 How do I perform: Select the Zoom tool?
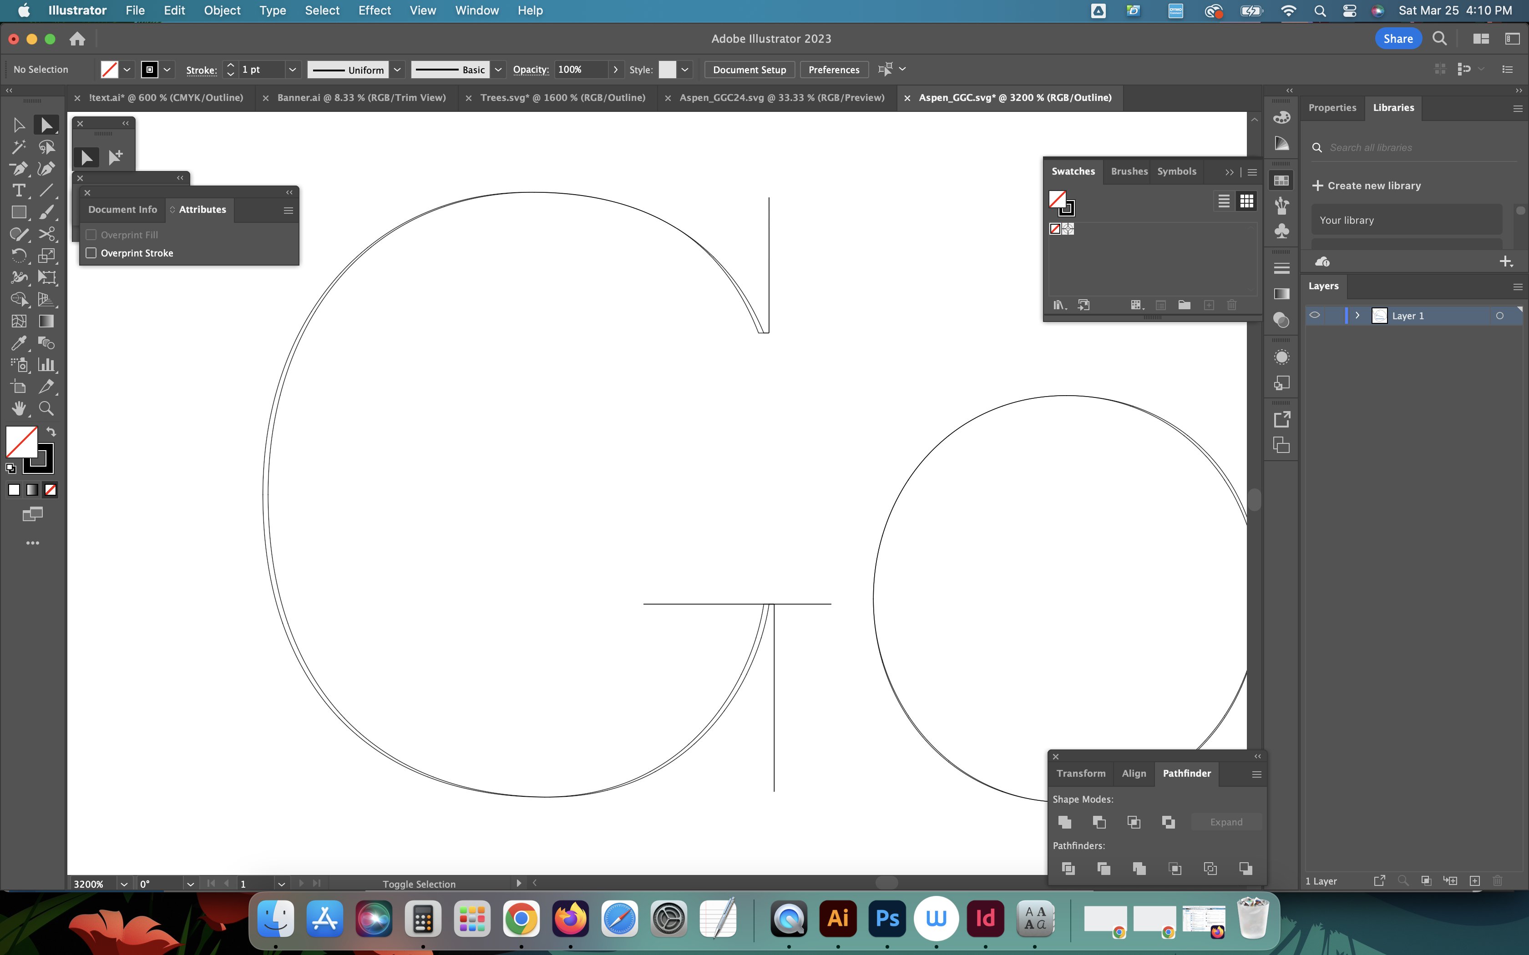[46, 409]
